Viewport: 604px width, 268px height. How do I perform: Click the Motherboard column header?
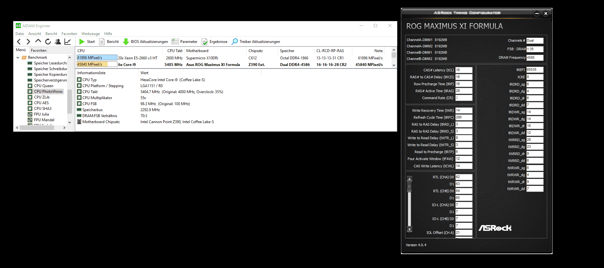[x=215, y=51]
